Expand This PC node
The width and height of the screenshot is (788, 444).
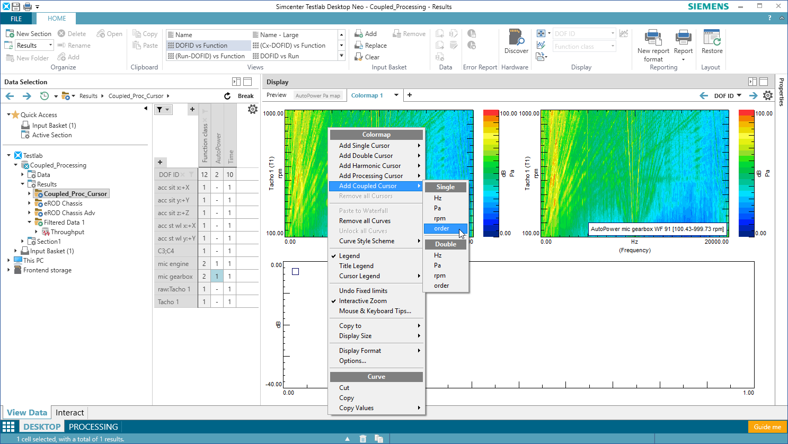click(x=9, y=261)
